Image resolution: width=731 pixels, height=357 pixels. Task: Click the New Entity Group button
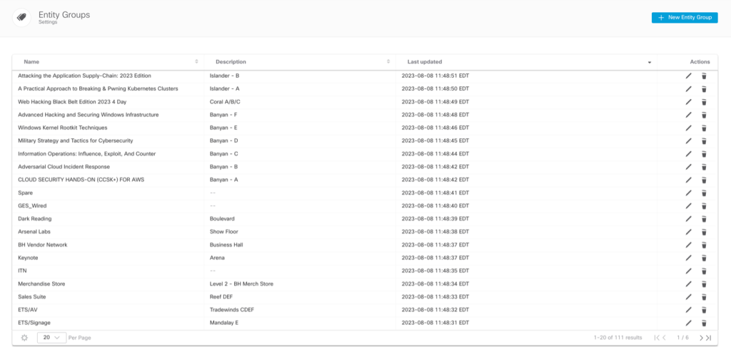[684, 18]
